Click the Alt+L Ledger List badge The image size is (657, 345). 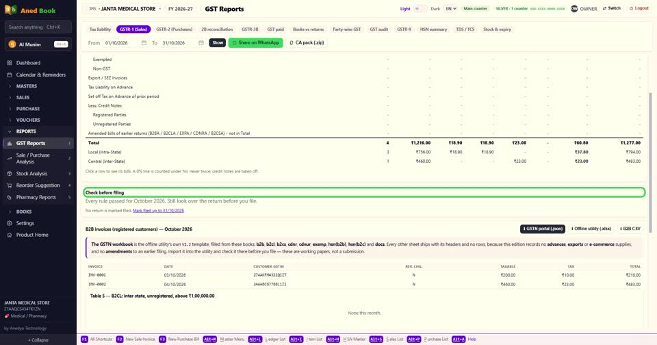[x=255, y=339]
